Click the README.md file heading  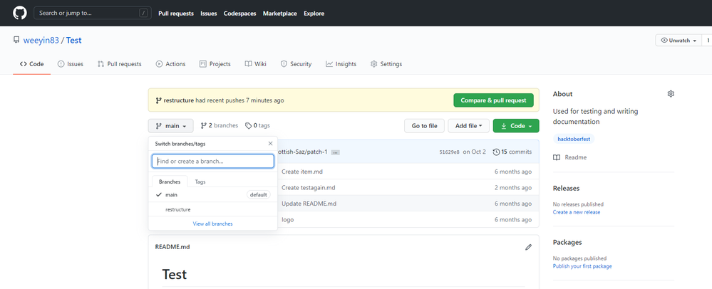point(172,247)
